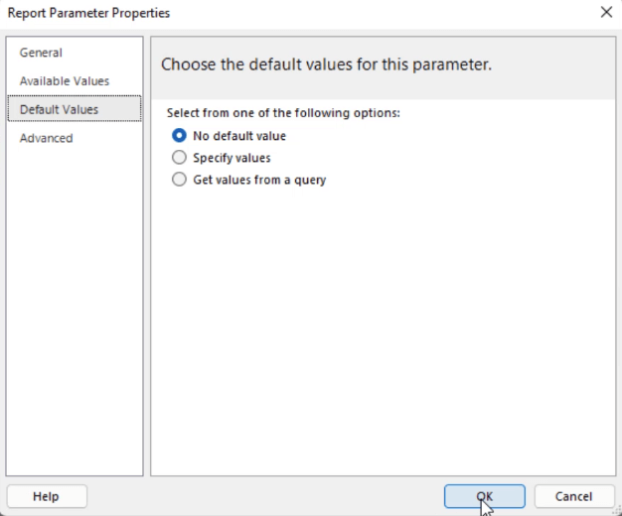Click the 'No default value' label text

239,136
